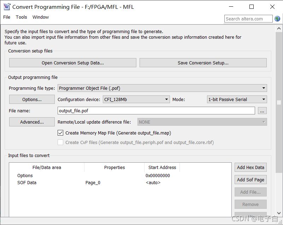Click Open Conversion Setup Data button

pyautogui.click(x=73, y=63)
